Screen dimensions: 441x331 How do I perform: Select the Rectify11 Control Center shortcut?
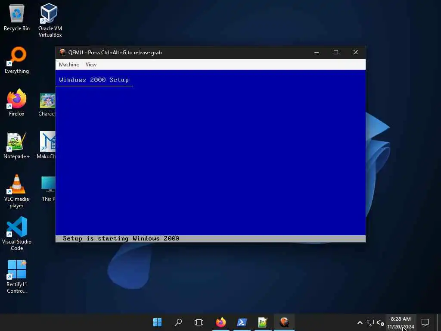[x=17, y=277]
